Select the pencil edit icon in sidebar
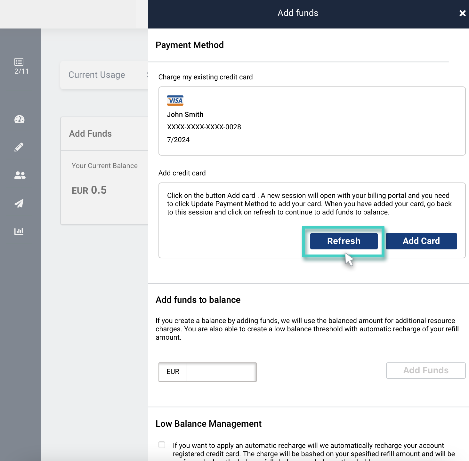 19,147
